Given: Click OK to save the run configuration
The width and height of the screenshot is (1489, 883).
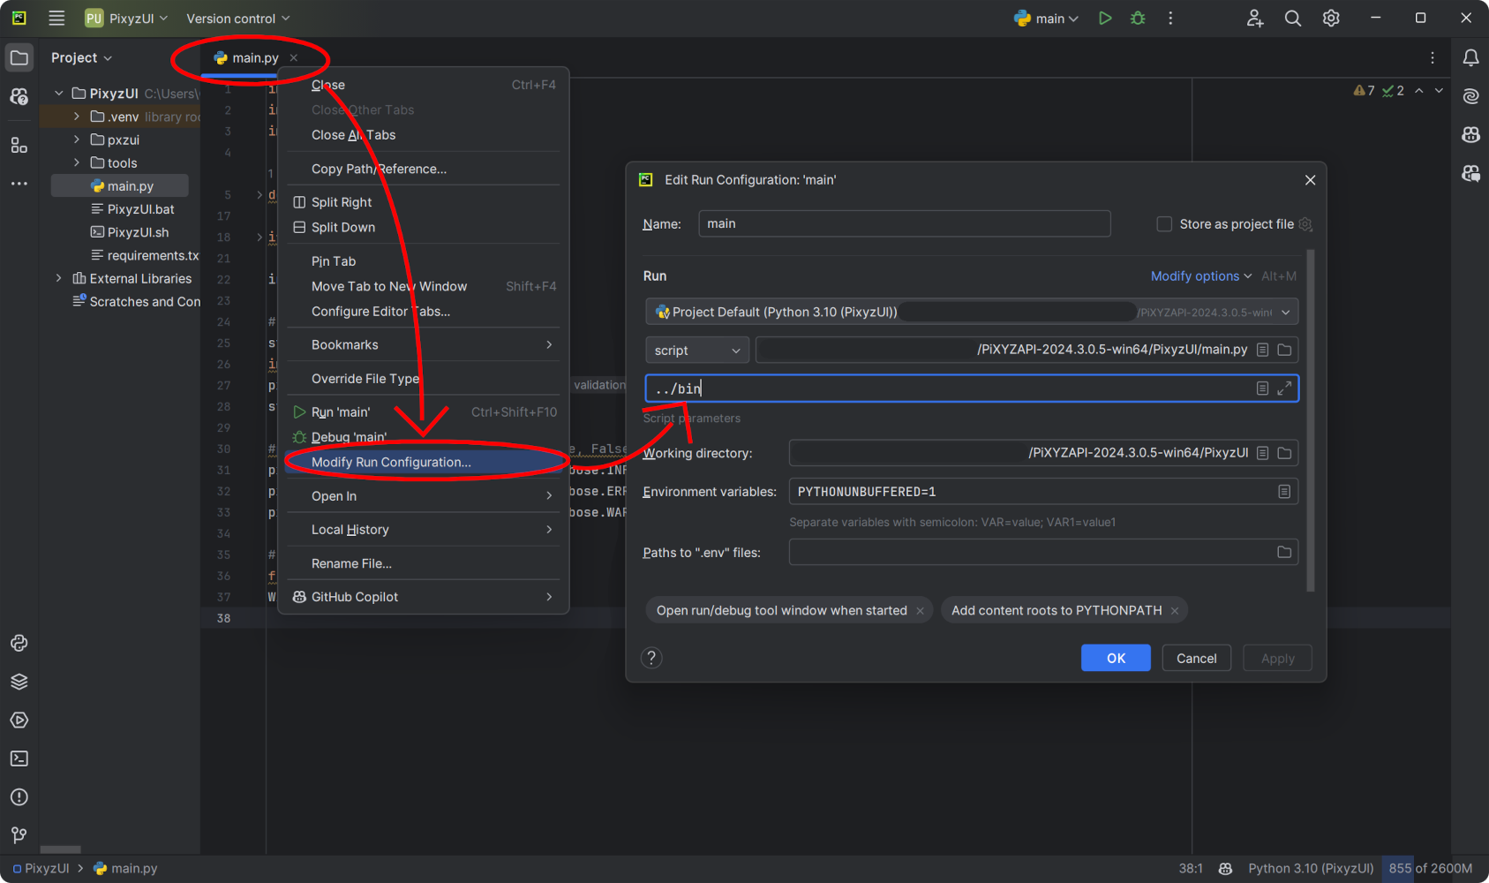Looking at the screenshot, I should point(1115,658).
